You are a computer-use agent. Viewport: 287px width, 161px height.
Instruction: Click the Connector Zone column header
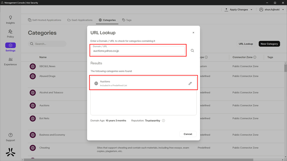coord(243,57)
